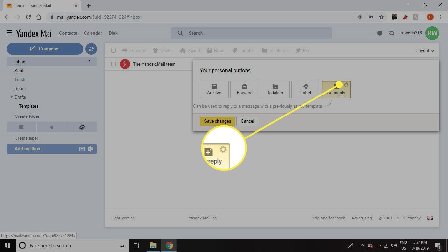Open the green RW account avatar
Viewport: 448px width, 252px height.
[x=432, y=33]
